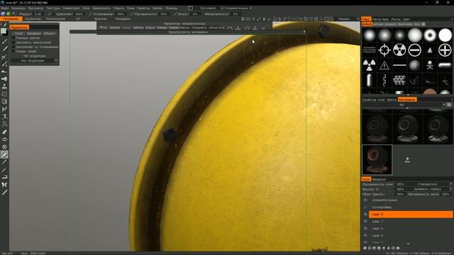Select the thin horizontal line alpha
Viewport: 454px width, 255px height.
pos(399,65)
